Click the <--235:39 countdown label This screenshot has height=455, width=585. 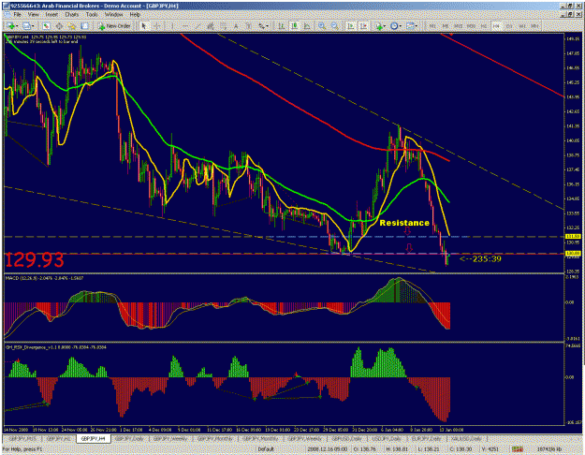pyautogui.click(x=480, y=259)
